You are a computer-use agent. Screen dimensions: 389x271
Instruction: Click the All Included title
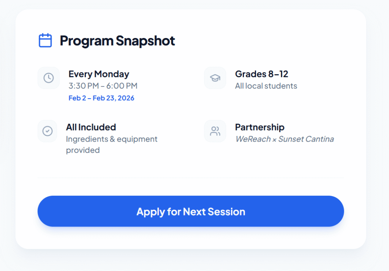click(x=91, y=127)
